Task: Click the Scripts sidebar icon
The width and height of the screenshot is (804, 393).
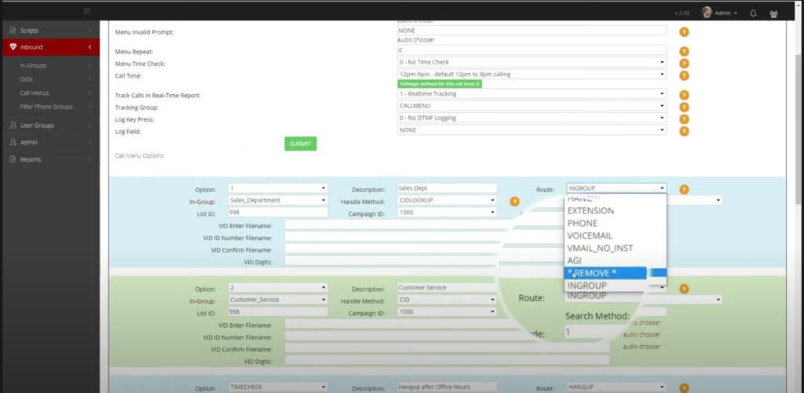Action: tap(13, 31)
